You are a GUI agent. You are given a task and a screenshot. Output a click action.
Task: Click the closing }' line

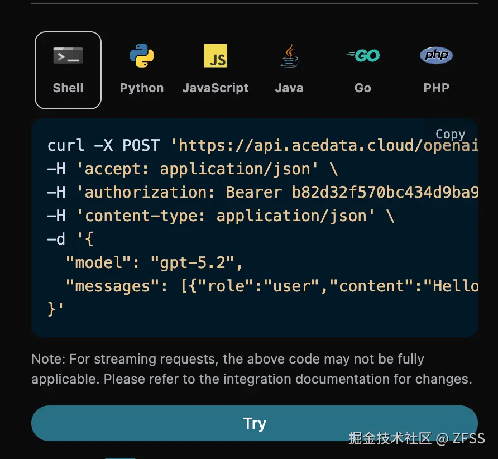55,309
